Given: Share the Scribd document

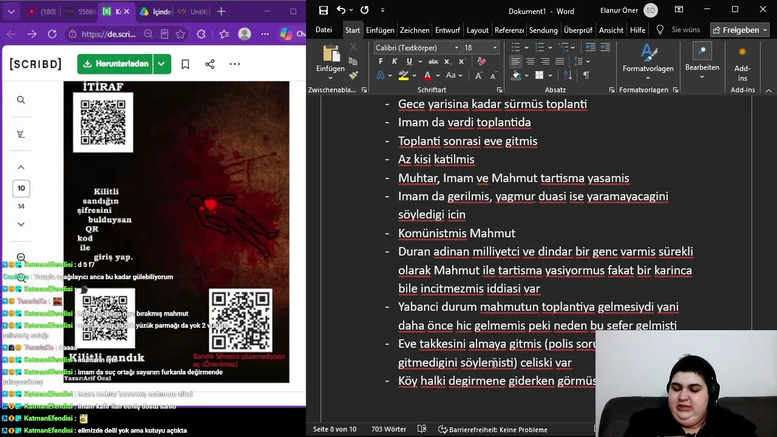Looking at the screenshot, I should coord(210,64).
